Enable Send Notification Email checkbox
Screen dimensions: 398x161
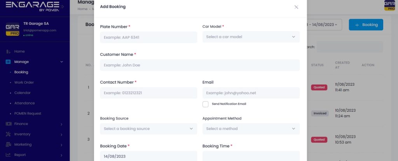(206, 104)
